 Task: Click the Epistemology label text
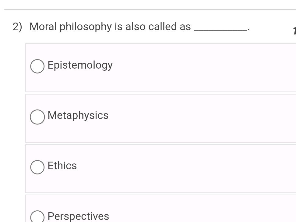click(x=80, y=65)
